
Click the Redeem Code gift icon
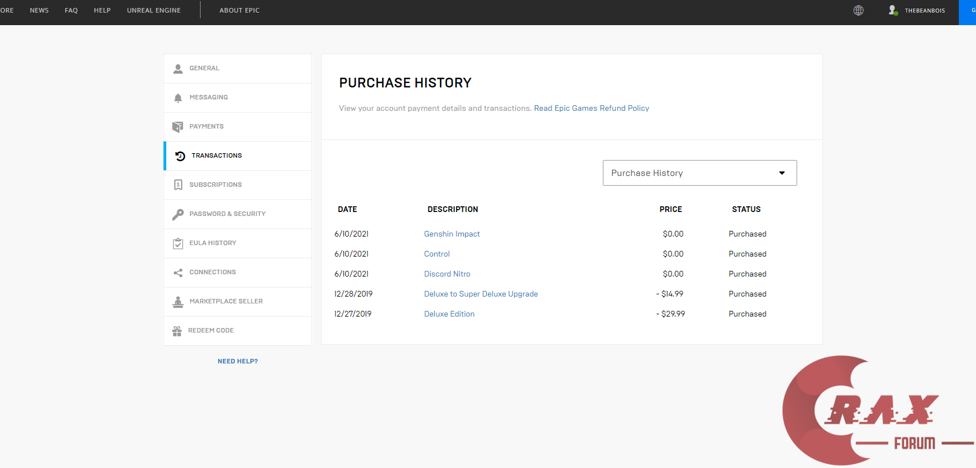point(177,331)
